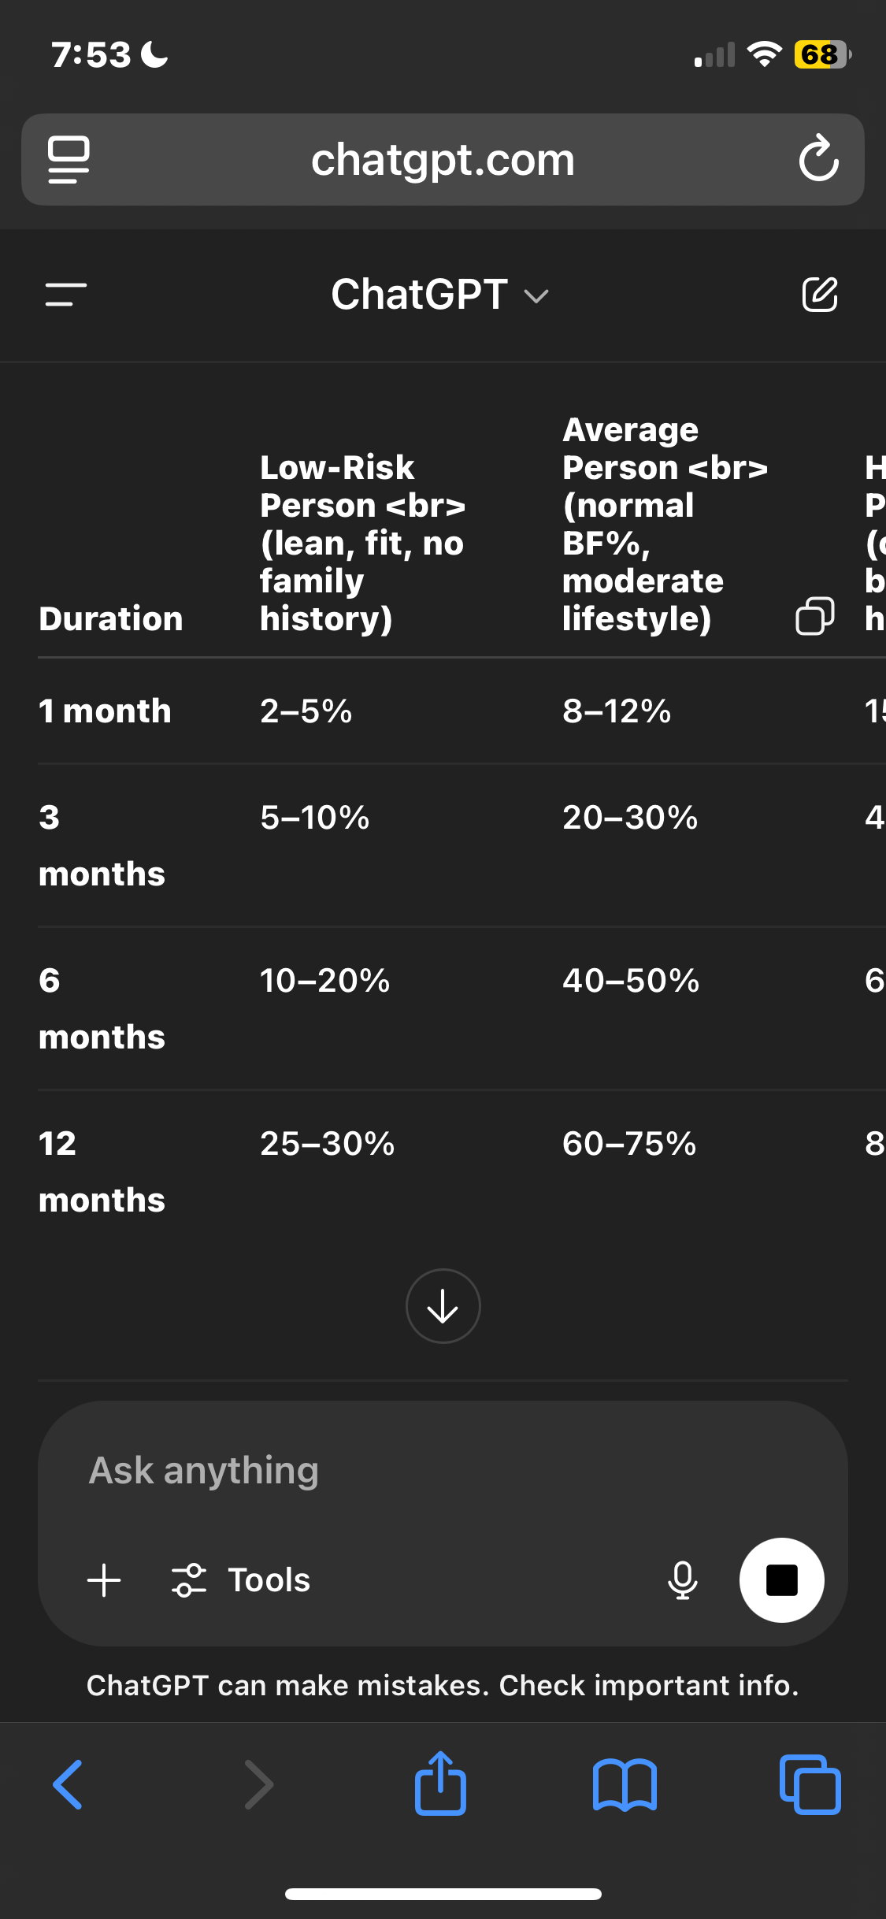Open the Tools menu
This screenshot has width=886, height=1919.
tap(241, 1579)
